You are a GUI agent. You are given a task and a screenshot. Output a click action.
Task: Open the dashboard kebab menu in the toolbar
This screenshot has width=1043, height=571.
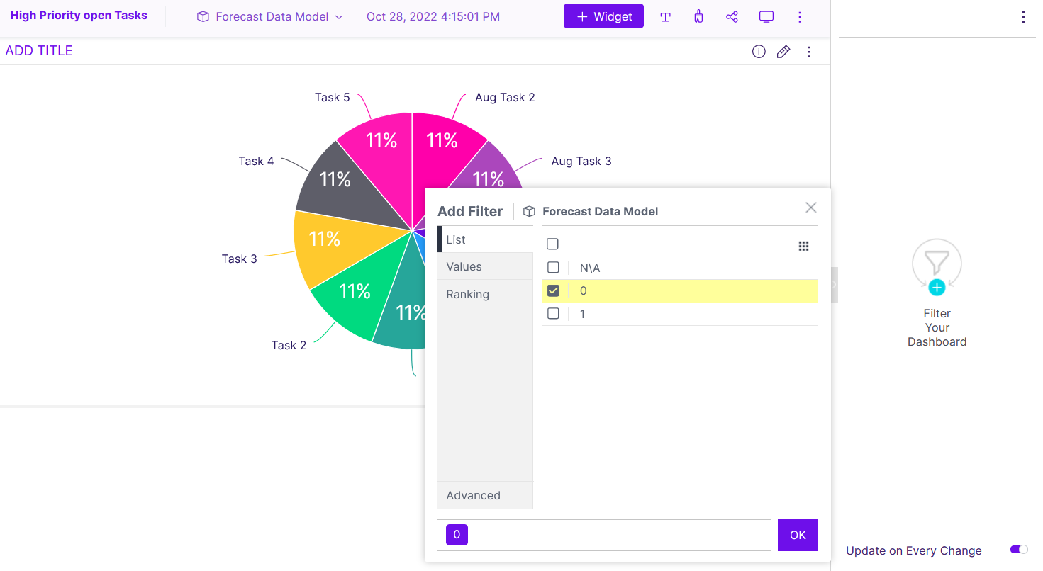click(800, 16)
